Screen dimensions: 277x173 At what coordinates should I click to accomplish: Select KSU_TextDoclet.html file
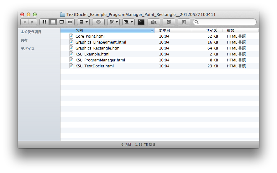tap(95, 66)
